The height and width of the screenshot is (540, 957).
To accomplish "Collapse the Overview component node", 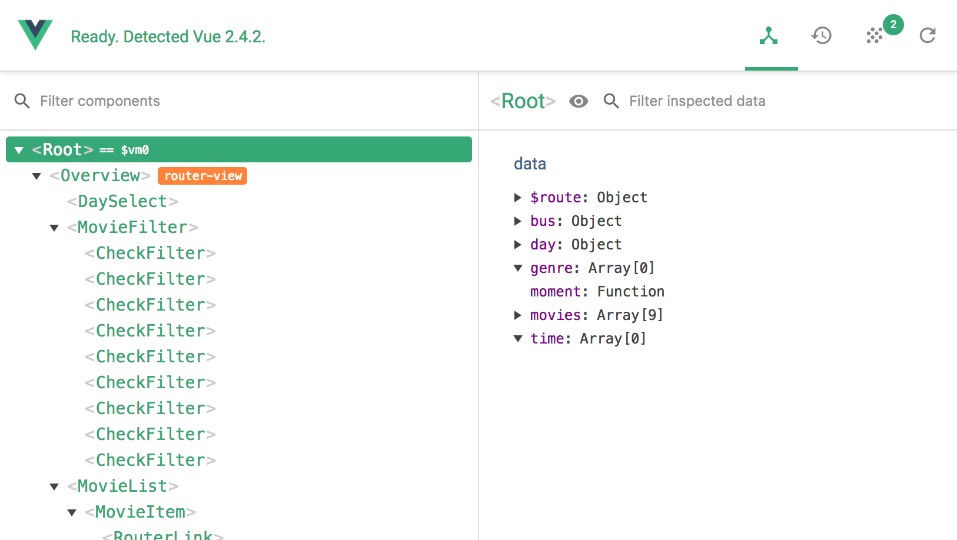I will 36,176.
